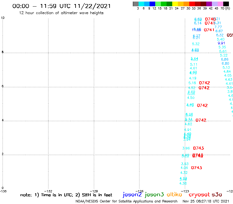Choose the pink swatch in the legend
This screenshot has height=204, width=233.
pos(220,4)
